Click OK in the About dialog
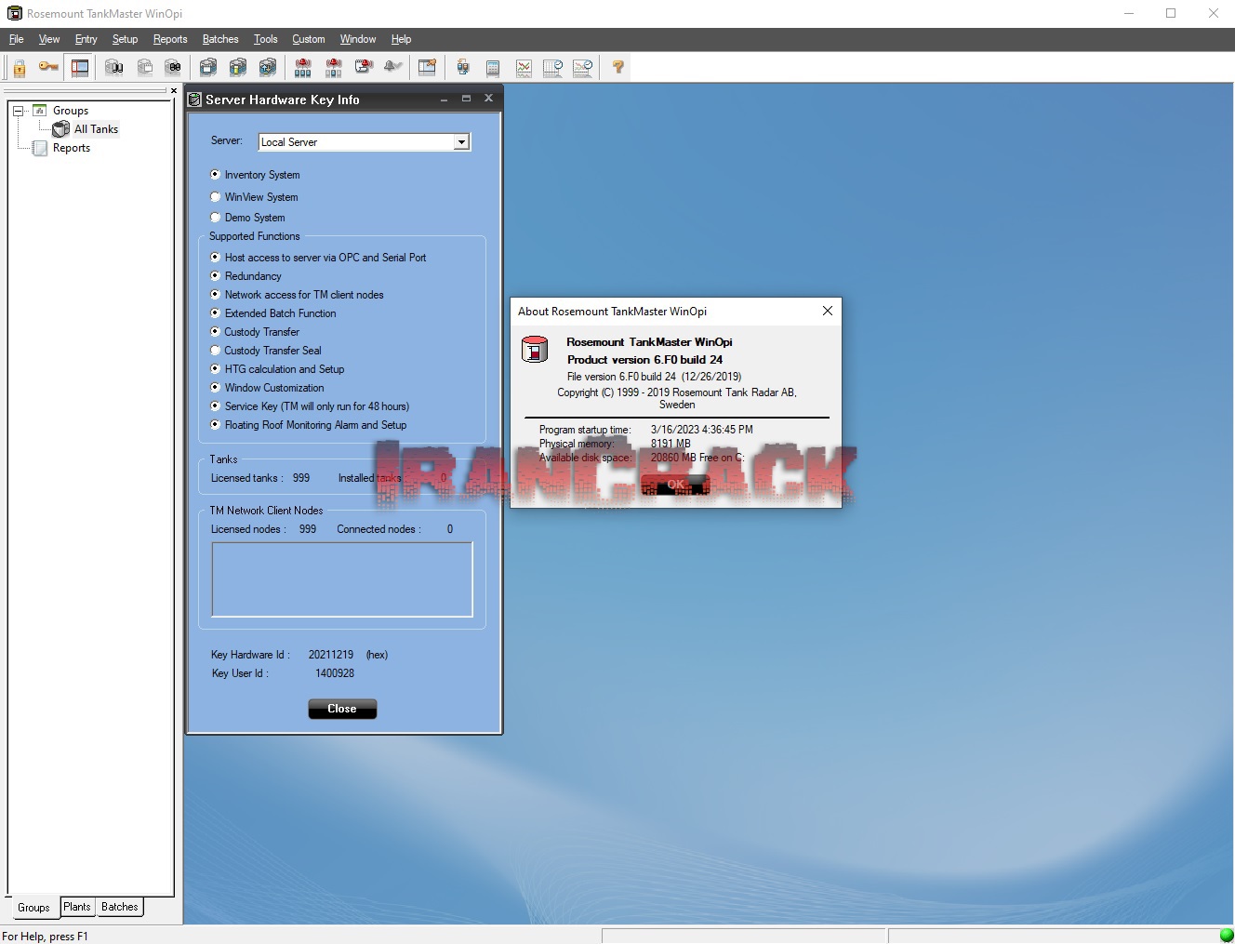 click(x=675, y=484)
